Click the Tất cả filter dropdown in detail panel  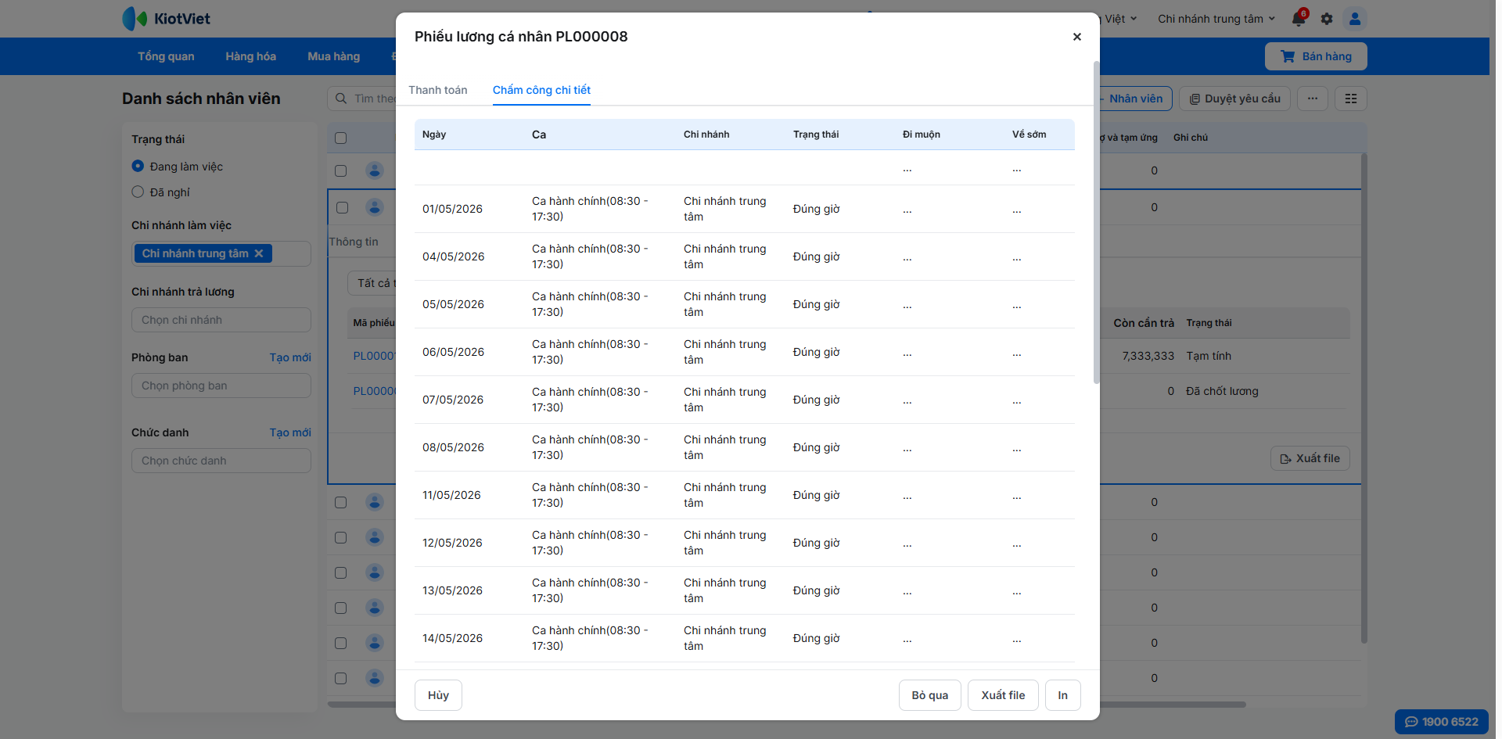tap(372, 283)
